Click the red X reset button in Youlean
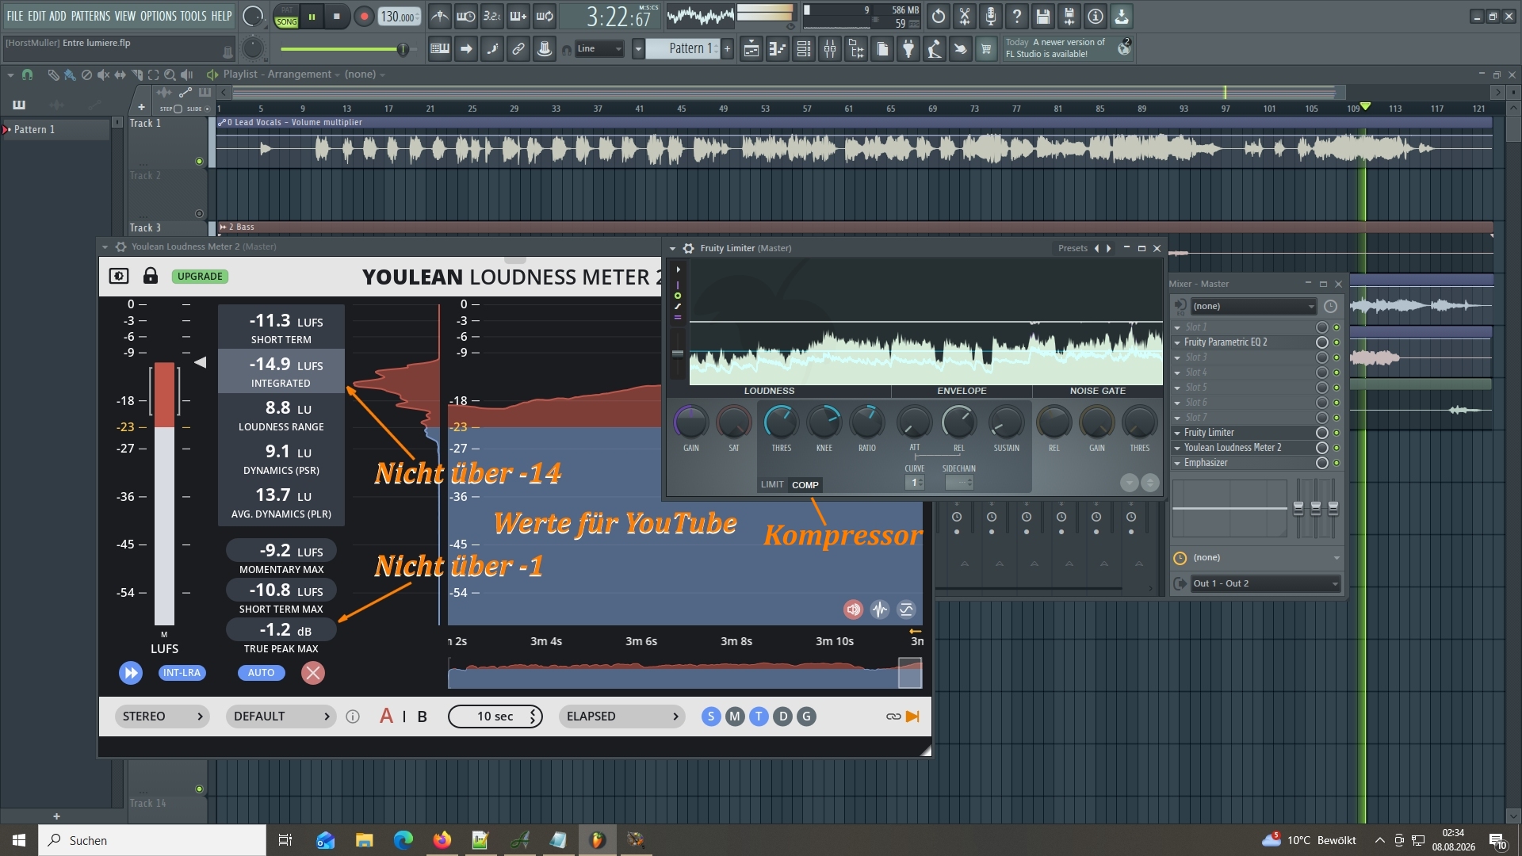Image resolution: width=1522 pixels, height=856 pixels. (313, 673)
